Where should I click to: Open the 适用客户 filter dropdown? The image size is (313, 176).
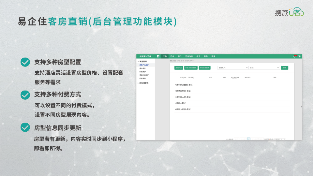coord(233,68)
